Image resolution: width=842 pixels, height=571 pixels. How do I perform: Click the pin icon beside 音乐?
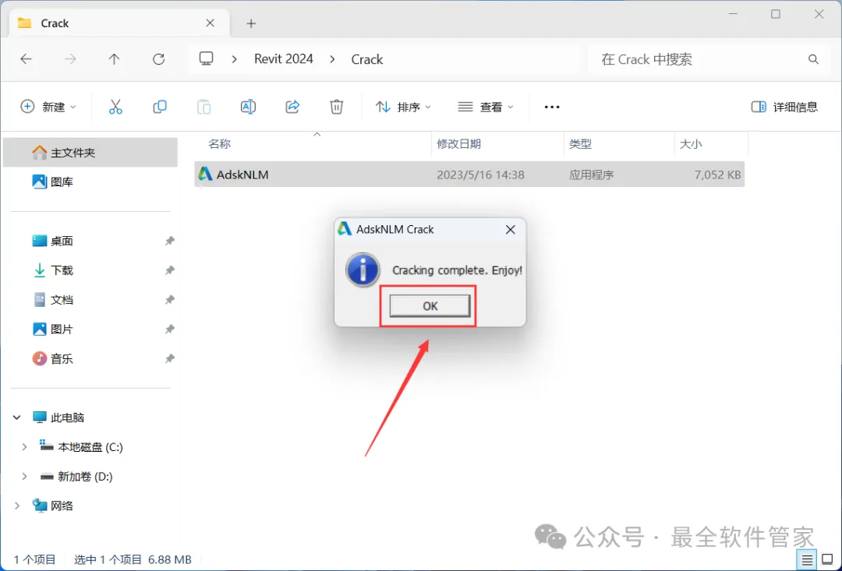(170, 358)
